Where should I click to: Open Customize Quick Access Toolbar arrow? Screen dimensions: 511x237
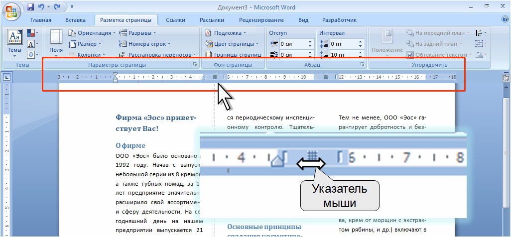click(x=72, y=6)
